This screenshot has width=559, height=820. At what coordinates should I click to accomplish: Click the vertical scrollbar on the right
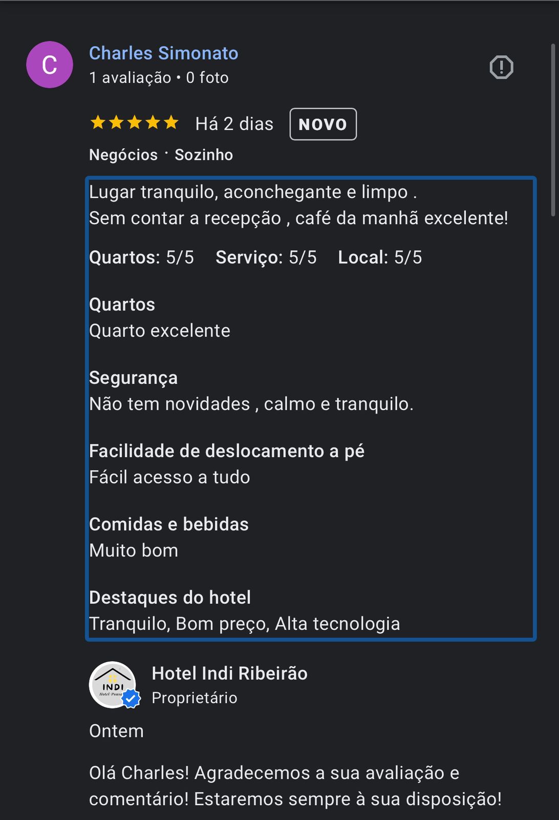coord(553,130)
